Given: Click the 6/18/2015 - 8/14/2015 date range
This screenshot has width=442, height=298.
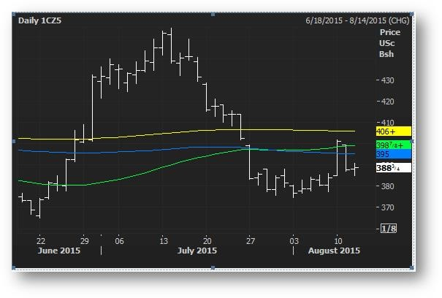Looking at the screenshot, I should (x=358, y=21).
